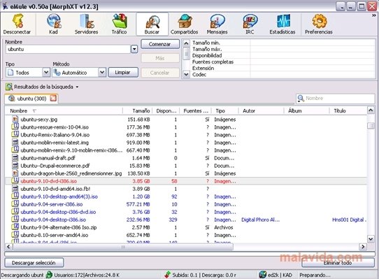Select ubuntu-9.04-desktop-i386-dvd.iso result
The height and width of the screenshot is (279, 379).
(58, 212)
